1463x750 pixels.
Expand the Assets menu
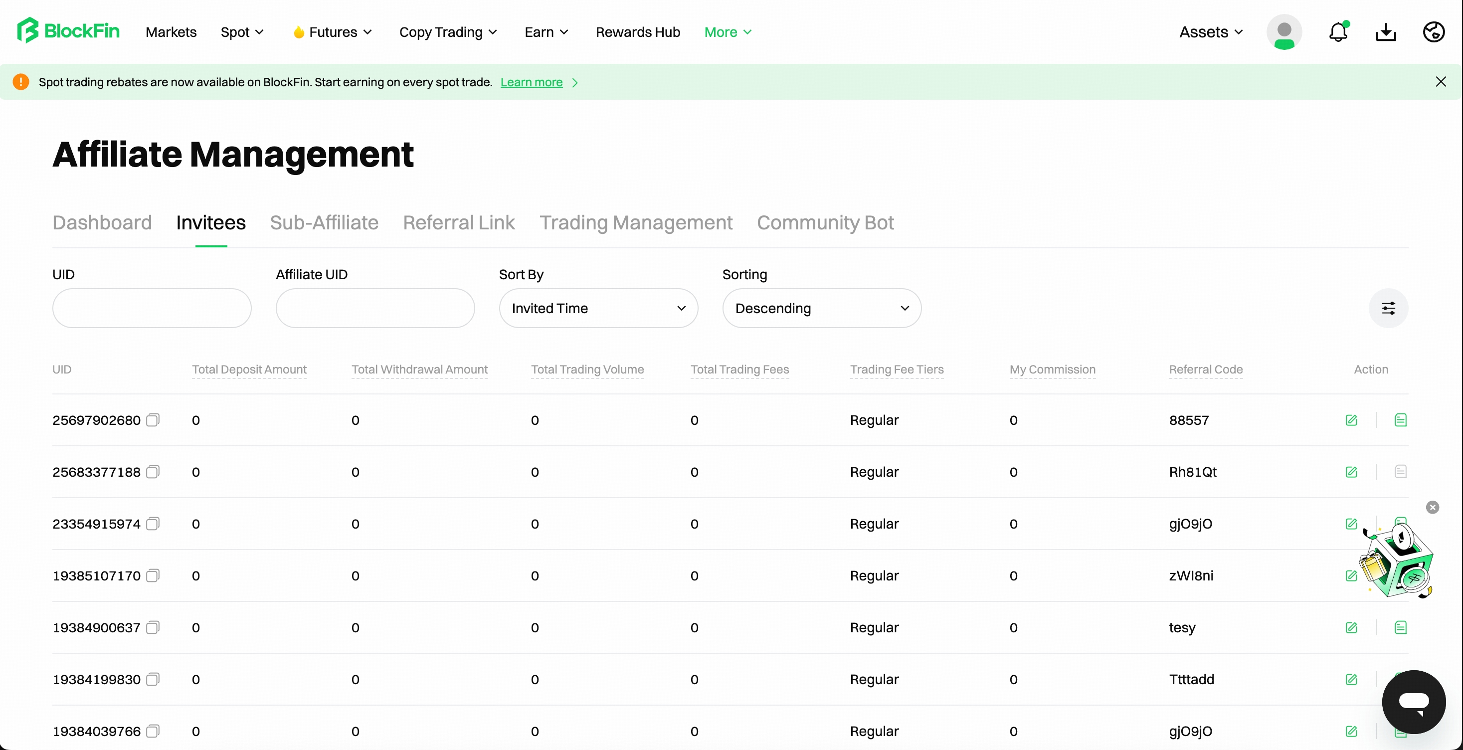click(x=1211, y=32)
